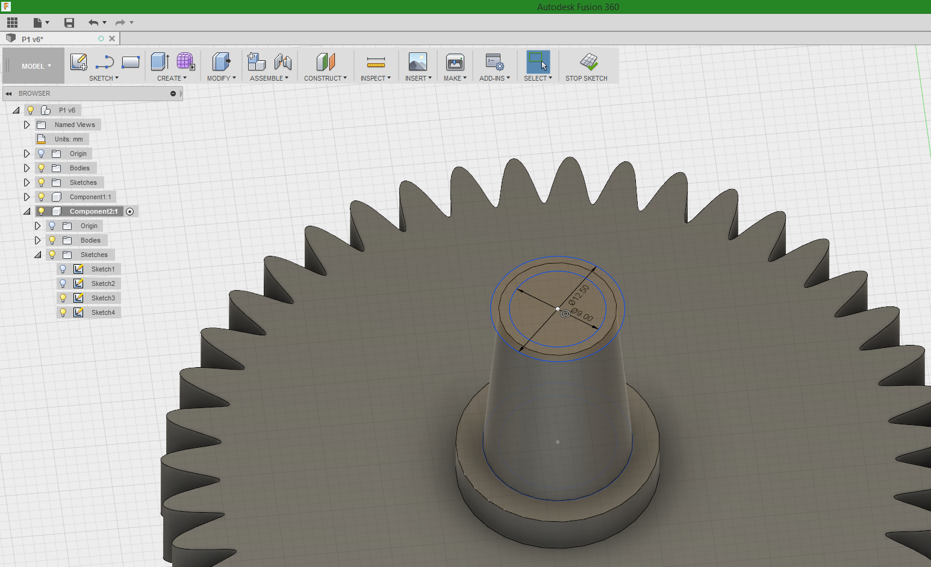Open the ADD-INS menu
Screen dimensions: 931x567
click(x=494, y=78)
